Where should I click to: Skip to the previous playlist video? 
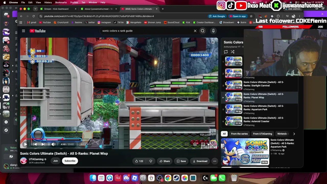pyautogui.click(x=35, y=144)
